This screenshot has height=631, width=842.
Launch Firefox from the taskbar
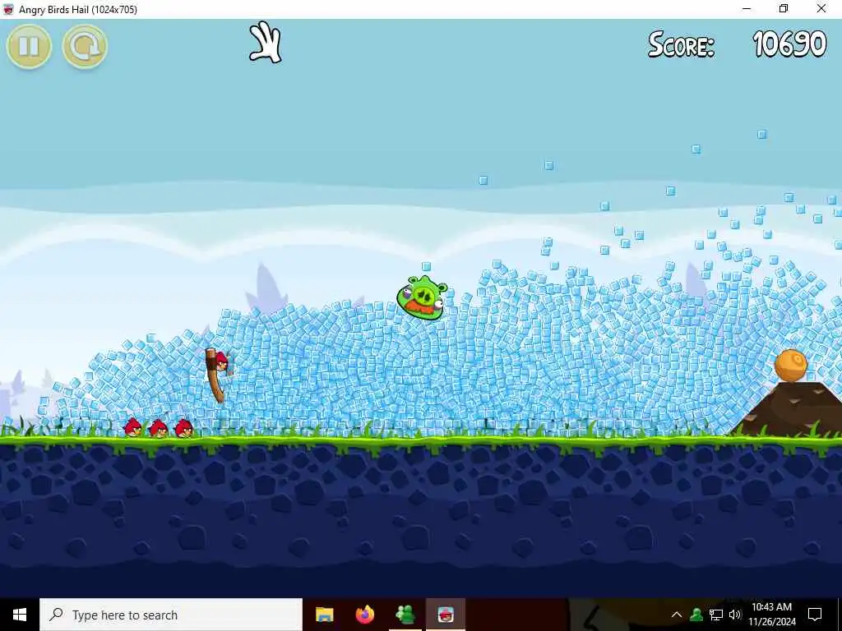coord(364,615)
